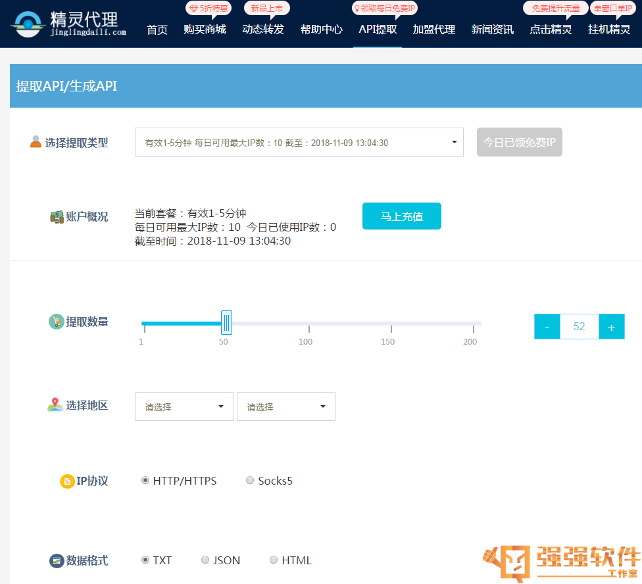Open API提取 nav tab
The image size is (642, 584).
pyautogui.click(x=378, y=30)
